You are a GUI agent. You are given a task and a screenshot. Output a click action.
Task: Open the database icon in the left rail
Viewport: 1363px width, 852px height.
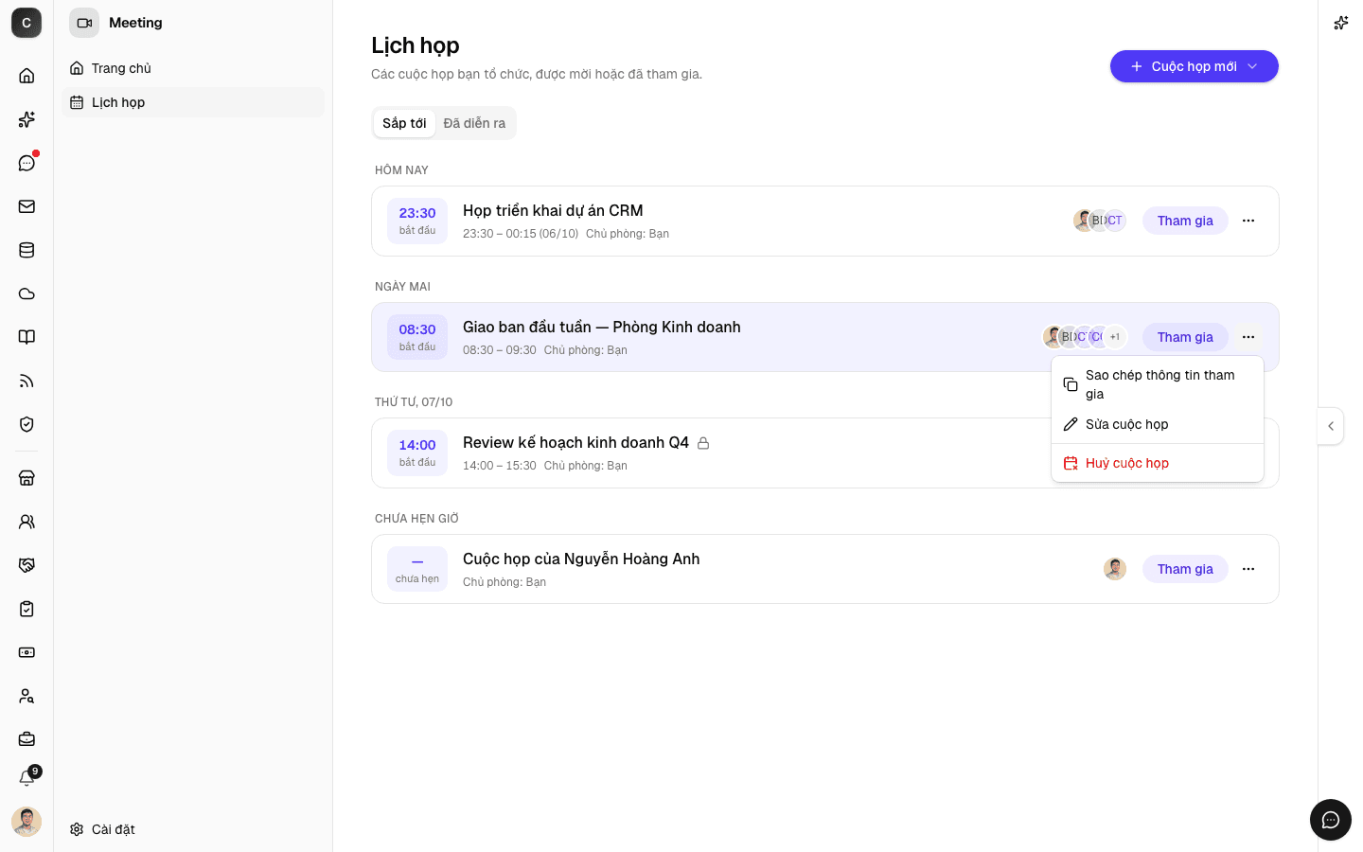tap(27, 250)
